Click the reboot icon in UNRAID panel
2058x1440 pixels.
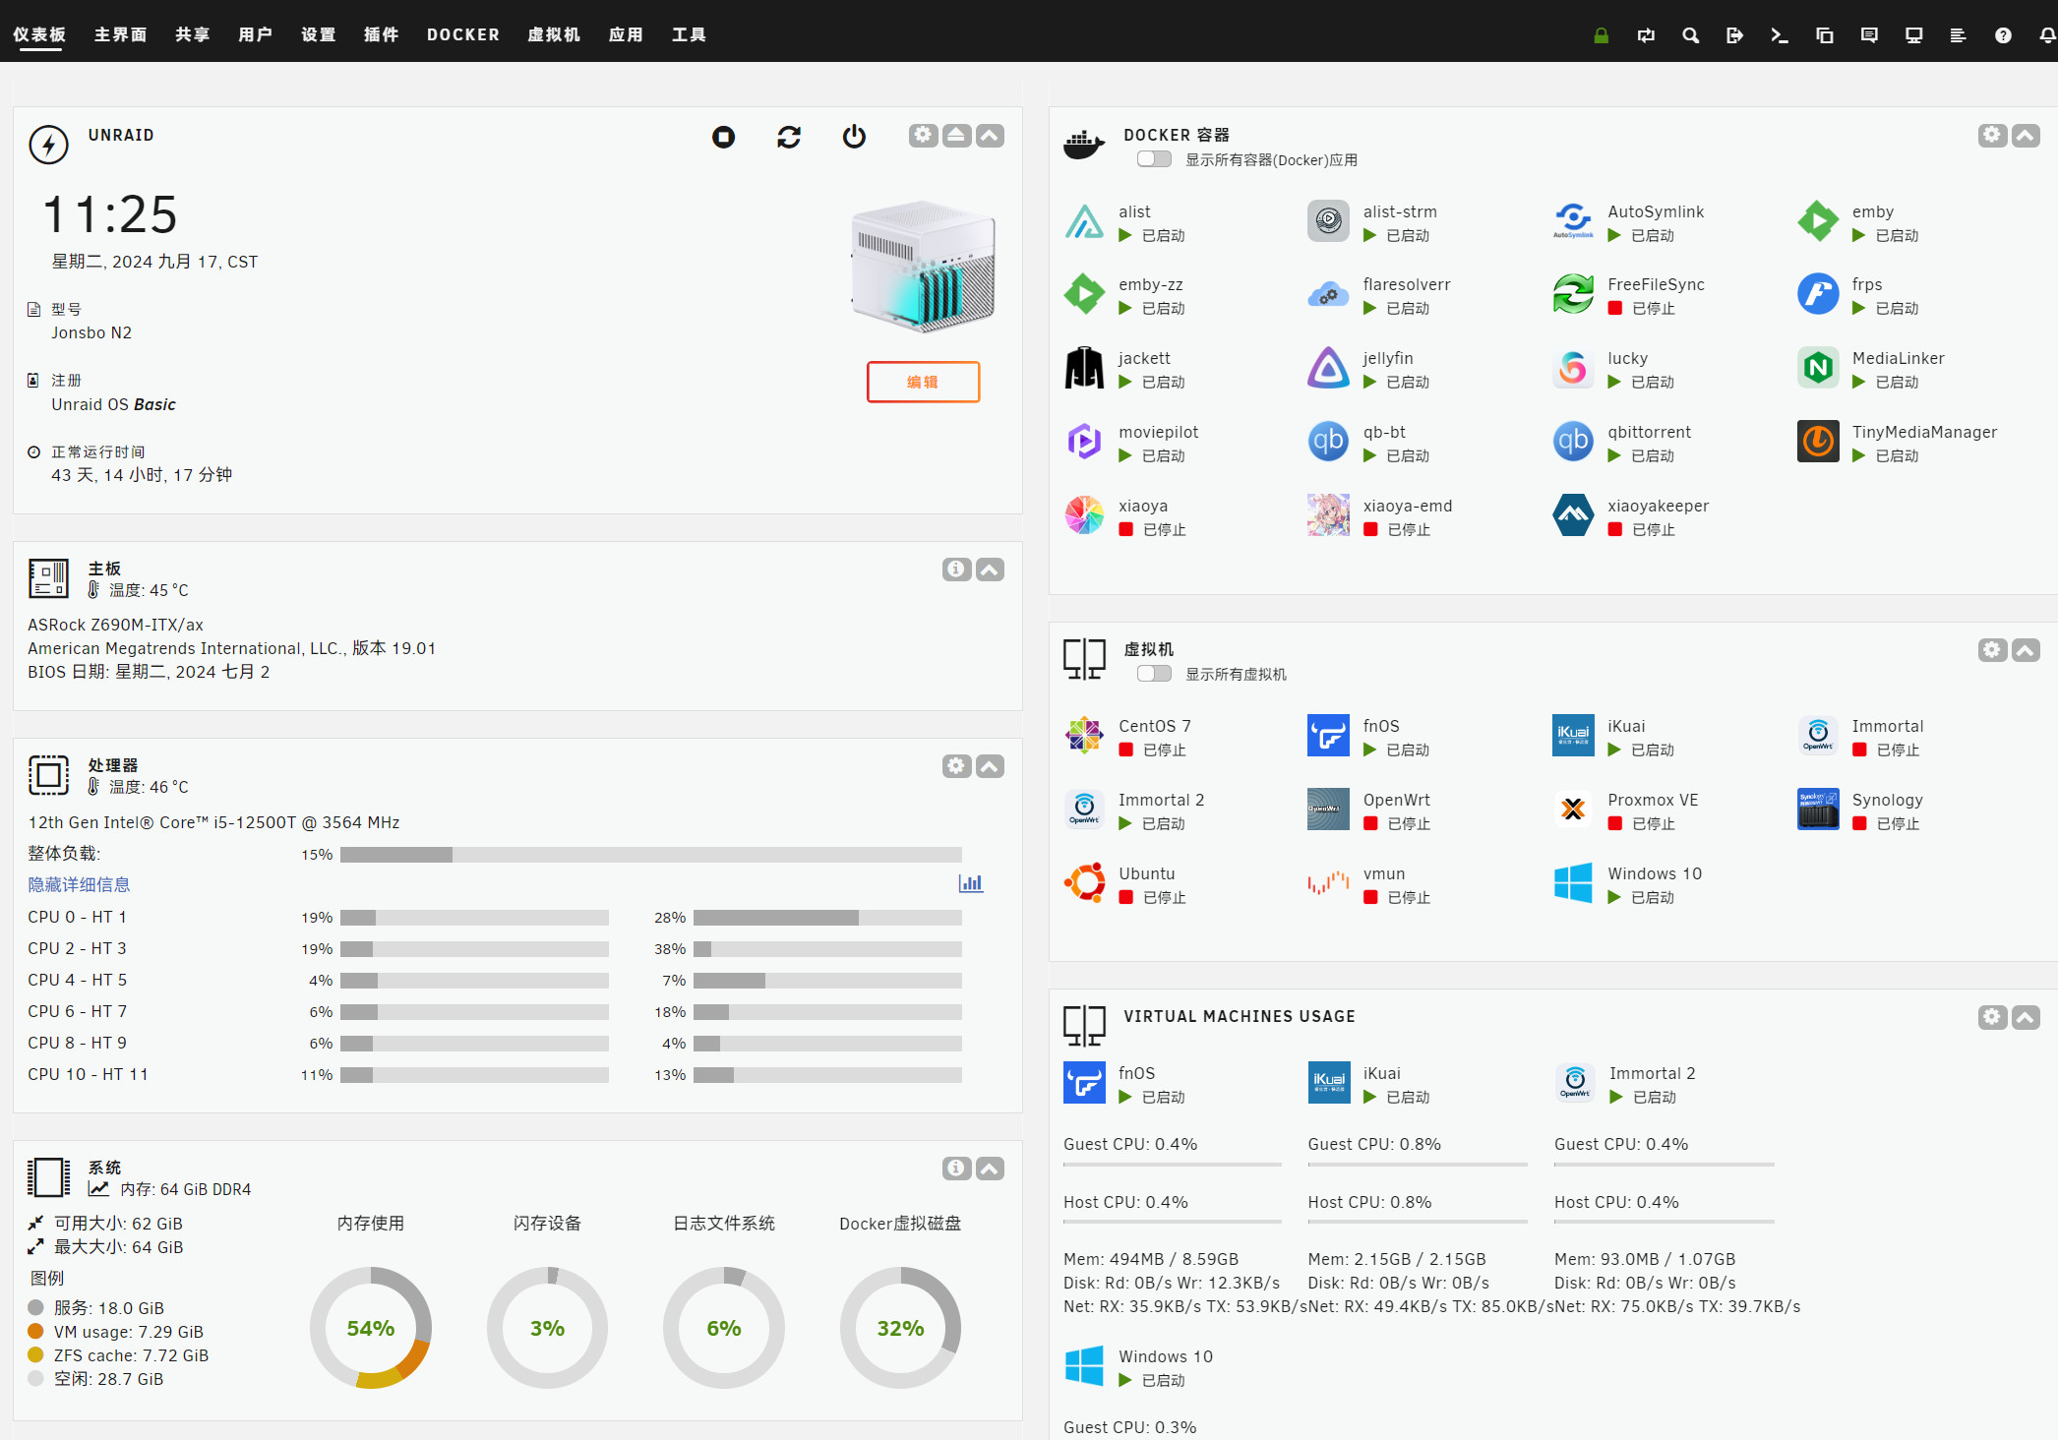[x=788, y=137]
